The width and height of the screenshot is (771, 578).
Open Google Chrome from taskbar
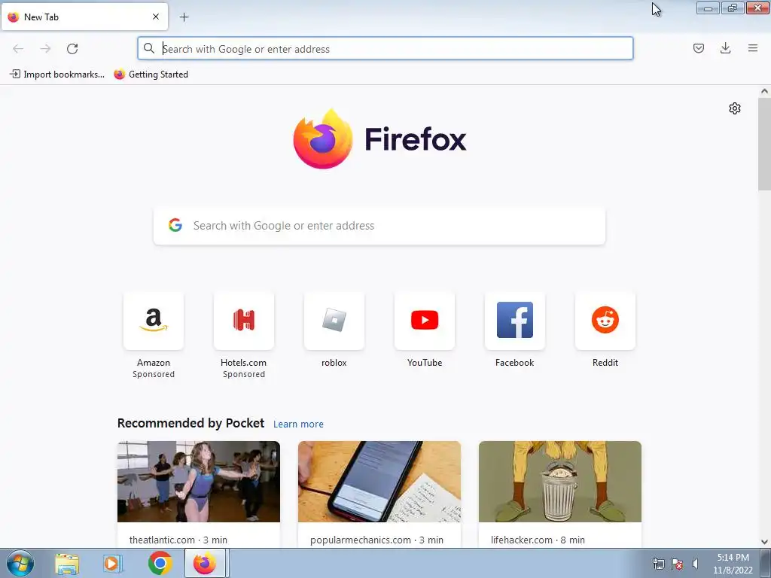(160, 563)
